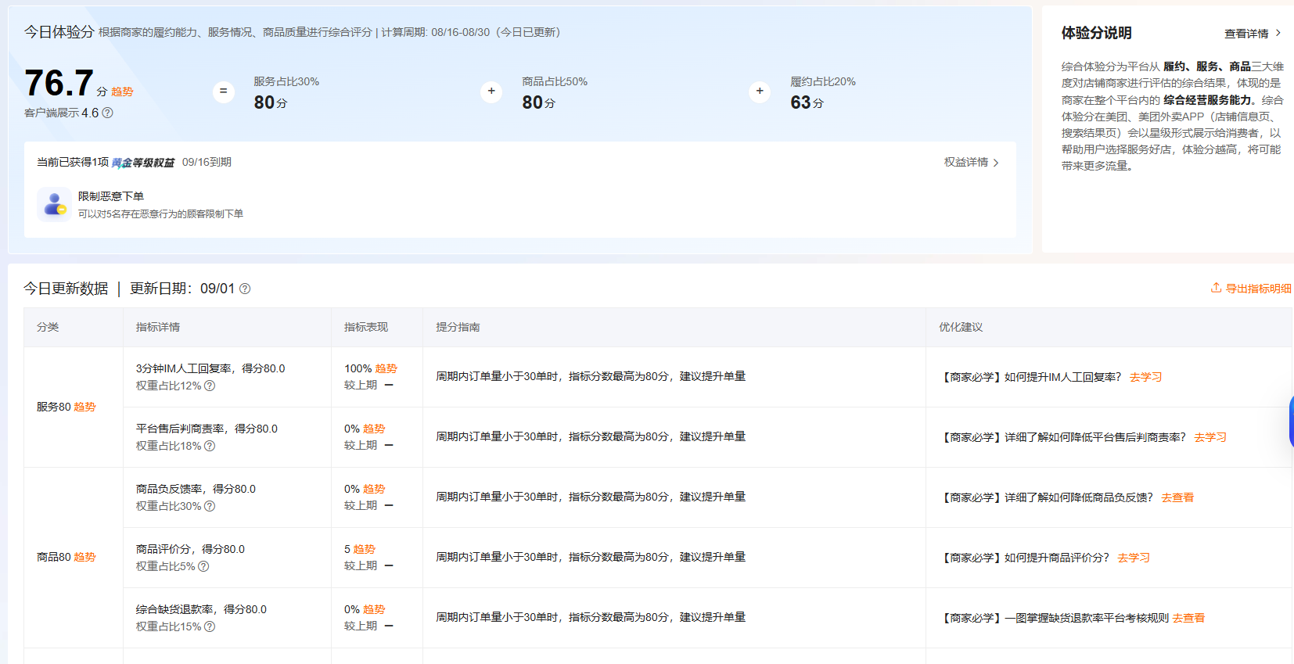Click chevron next to 查看详情
The image size is (1294, 664).
1278,33
